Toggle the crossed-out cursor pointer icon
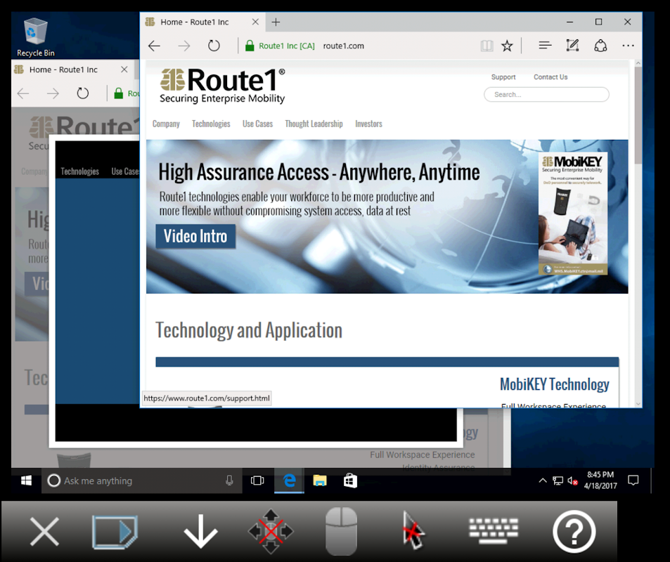 point(413,531)
